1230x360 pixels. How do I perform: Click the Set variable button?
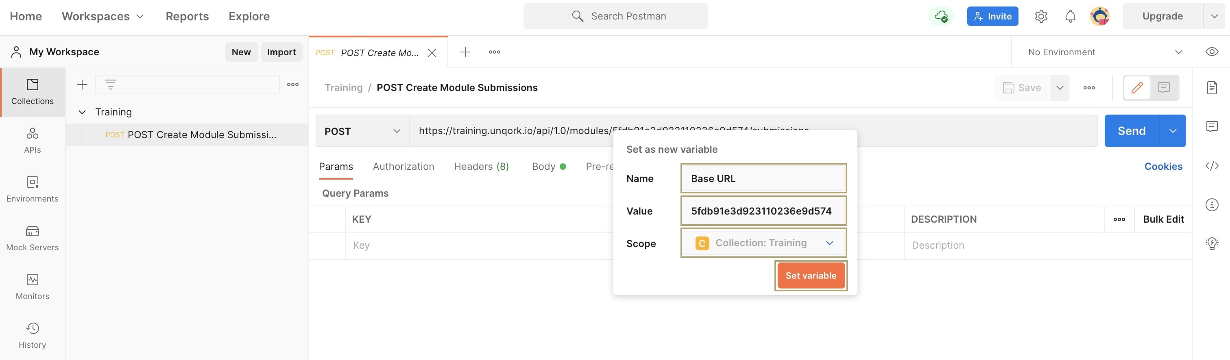point(811,275)
